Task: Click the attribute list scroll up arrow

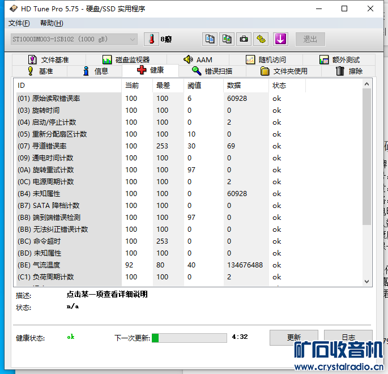Action: [x=366, y=84]
